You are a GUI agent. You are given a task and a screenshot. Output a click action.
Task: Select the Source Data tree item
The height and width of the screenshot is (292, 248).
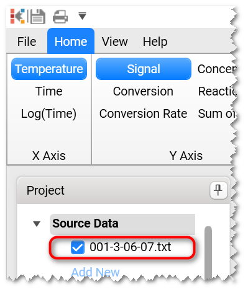coord(122,224)
